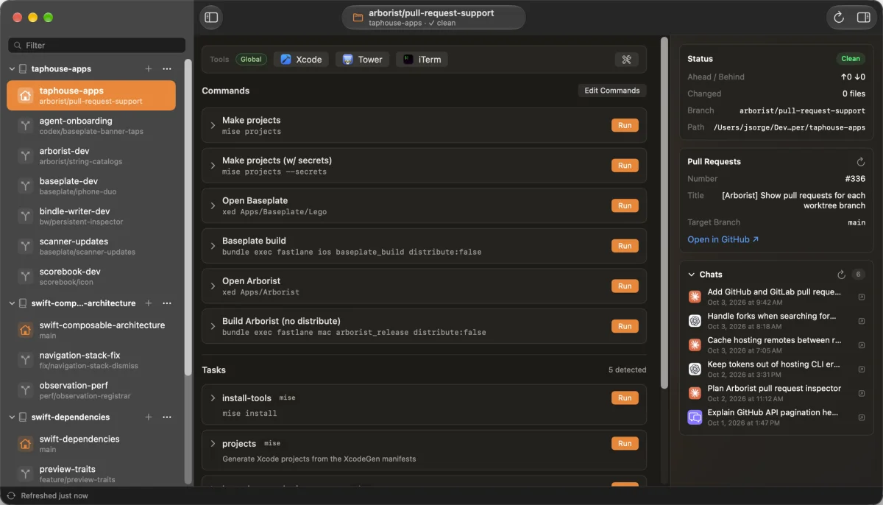Select the arborist-dev worktree
883x505 pixels.
pos(91,156)
